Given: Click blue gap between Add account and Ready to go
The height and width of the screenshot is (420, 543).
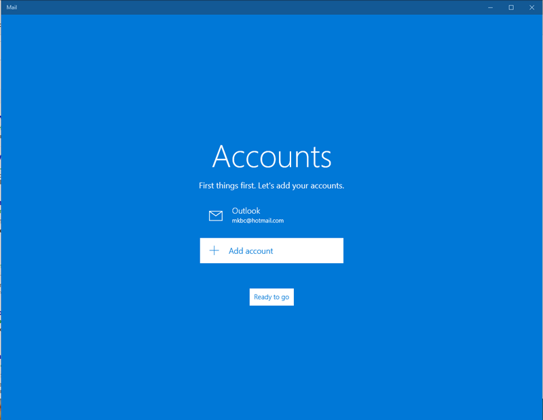Looking at the screenshot, I should [271, 275].
